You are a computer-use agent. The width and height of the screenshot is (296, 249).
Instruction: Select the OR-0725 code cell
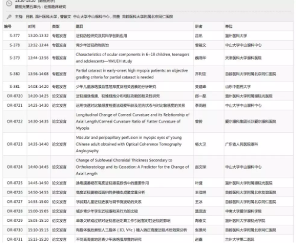[x=15, y=183]
